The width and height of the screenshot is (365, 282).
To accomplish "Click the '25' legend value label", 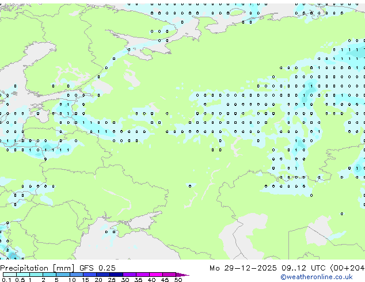I will (x=112, y=280).
